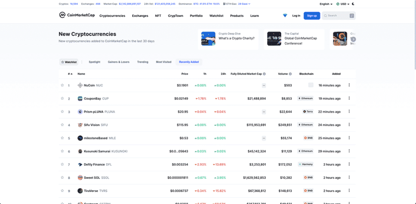416x204 pixels.
Task: Click the CoinMarketCap logo
Action: [x=77, y=15]
